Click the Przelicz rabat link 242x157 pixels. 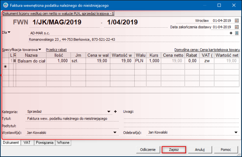click(x=56, y=50)
